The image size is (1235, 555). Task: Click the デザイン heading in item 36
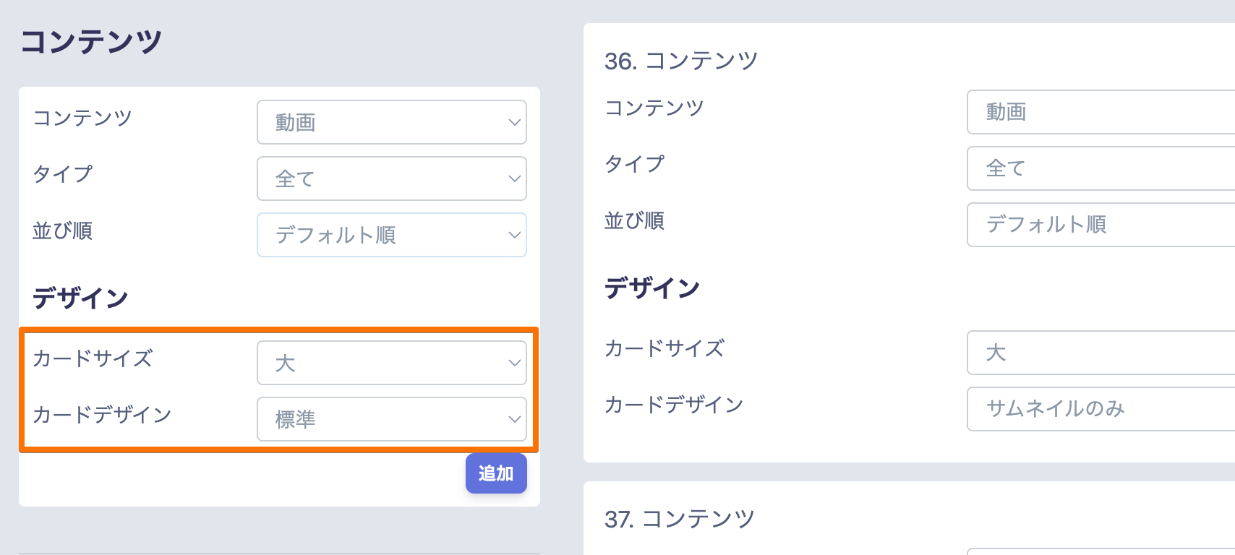coord(652,288)
